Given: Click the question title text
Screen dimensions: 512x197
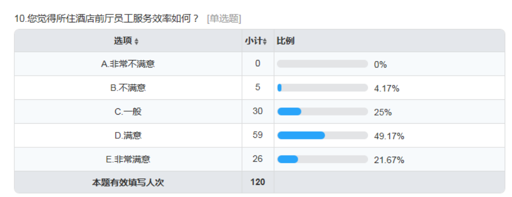Looking at the screenshot, I should (x=107, y=19).
